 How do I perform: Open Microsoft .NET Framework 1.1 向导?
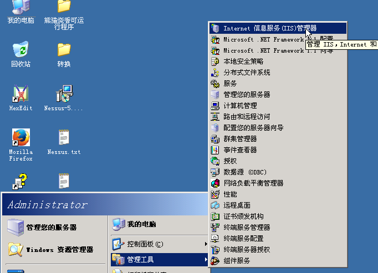tap(278, 50)
